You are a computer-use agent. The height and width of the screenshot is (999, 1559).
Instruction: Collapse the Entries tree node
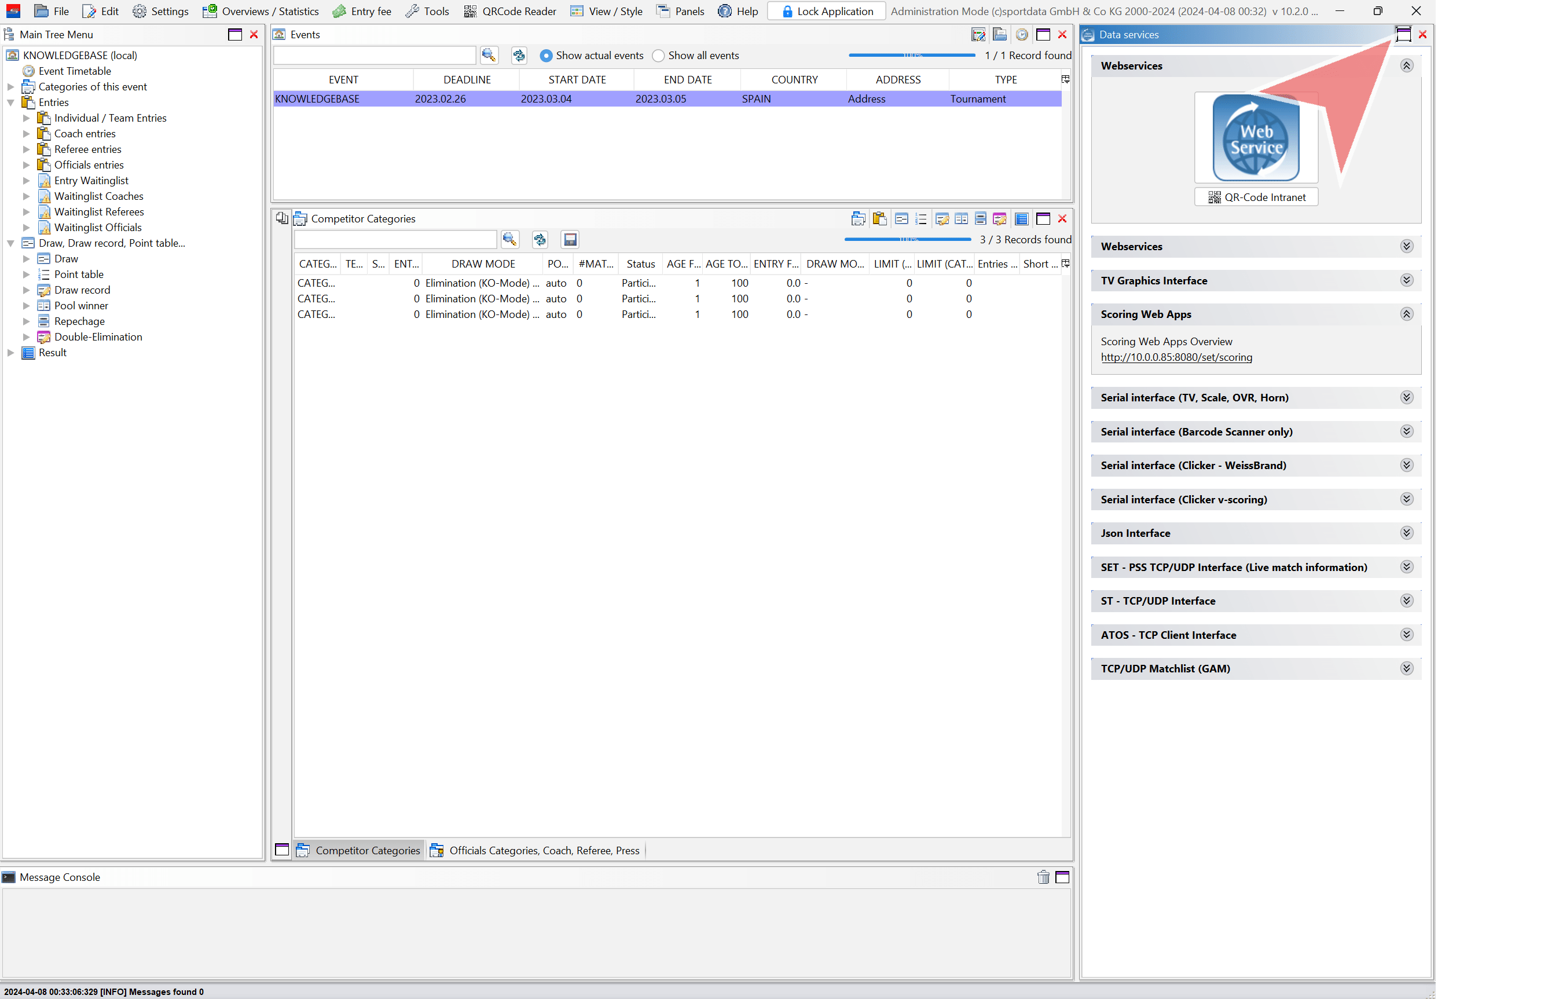[x=10, y=103]
